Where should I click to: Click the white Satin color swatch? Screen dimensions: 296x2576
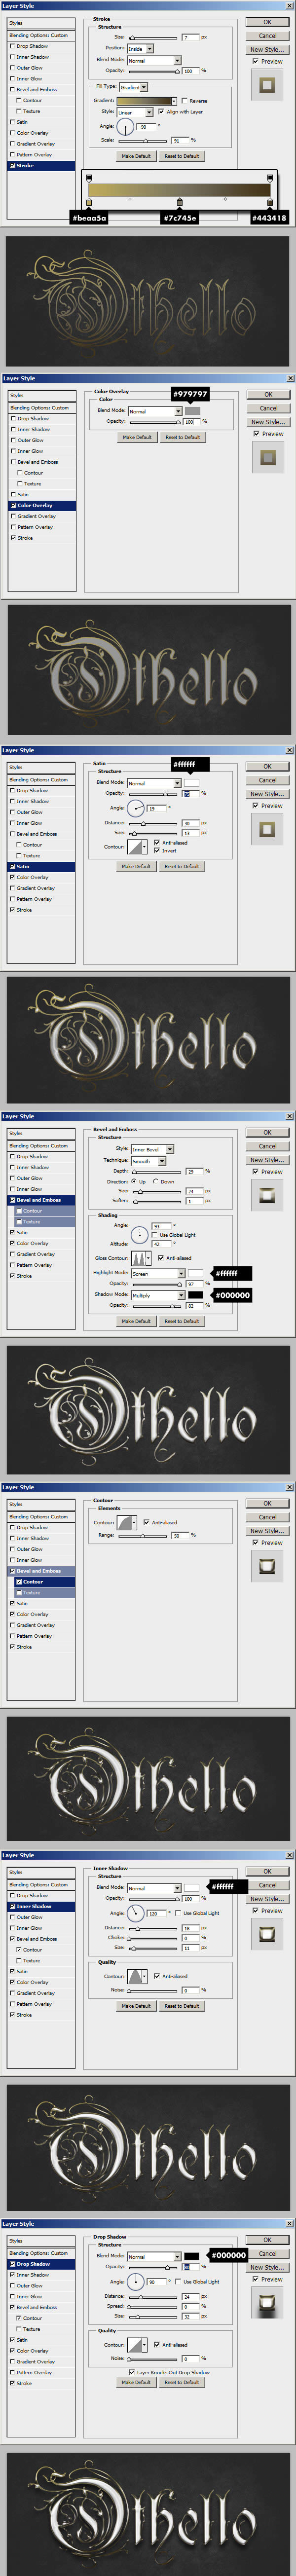[x=191, y=783]
